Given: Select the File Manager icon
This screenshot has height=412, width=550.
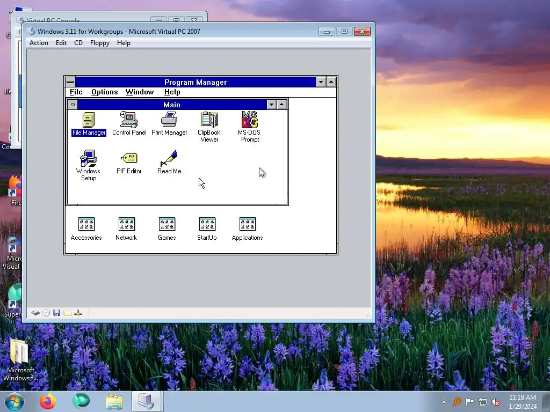Looking at the screenshot, I should [89, 124].
